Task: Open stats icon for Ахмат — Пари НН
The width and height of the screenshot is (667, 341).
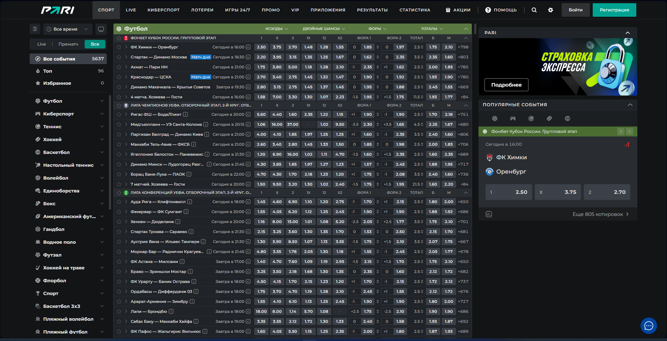Action: [x=248, y=67]
